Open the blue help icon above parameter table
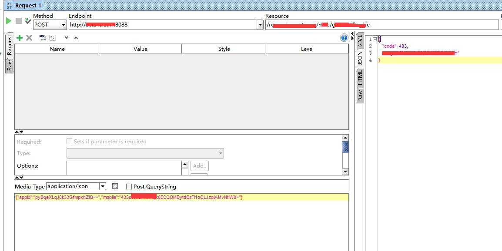 pos(344,38)
